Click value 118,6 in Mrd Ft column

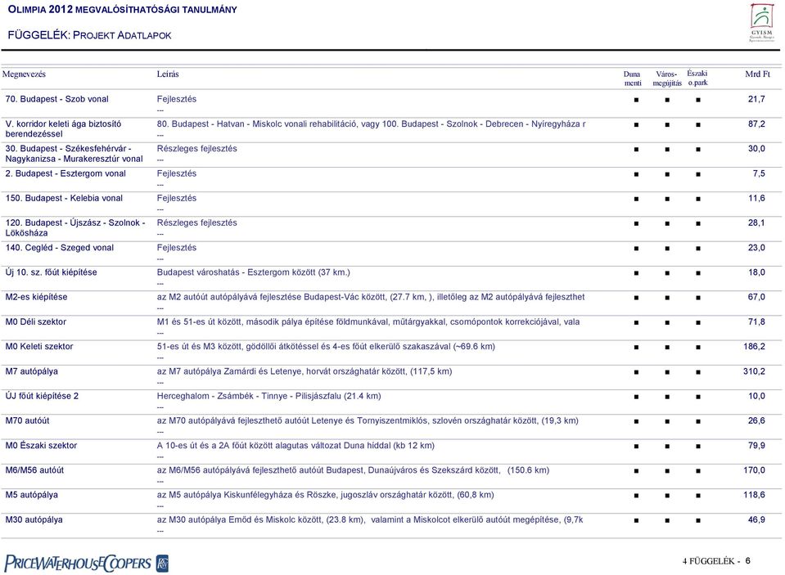[x=754, y=495]
